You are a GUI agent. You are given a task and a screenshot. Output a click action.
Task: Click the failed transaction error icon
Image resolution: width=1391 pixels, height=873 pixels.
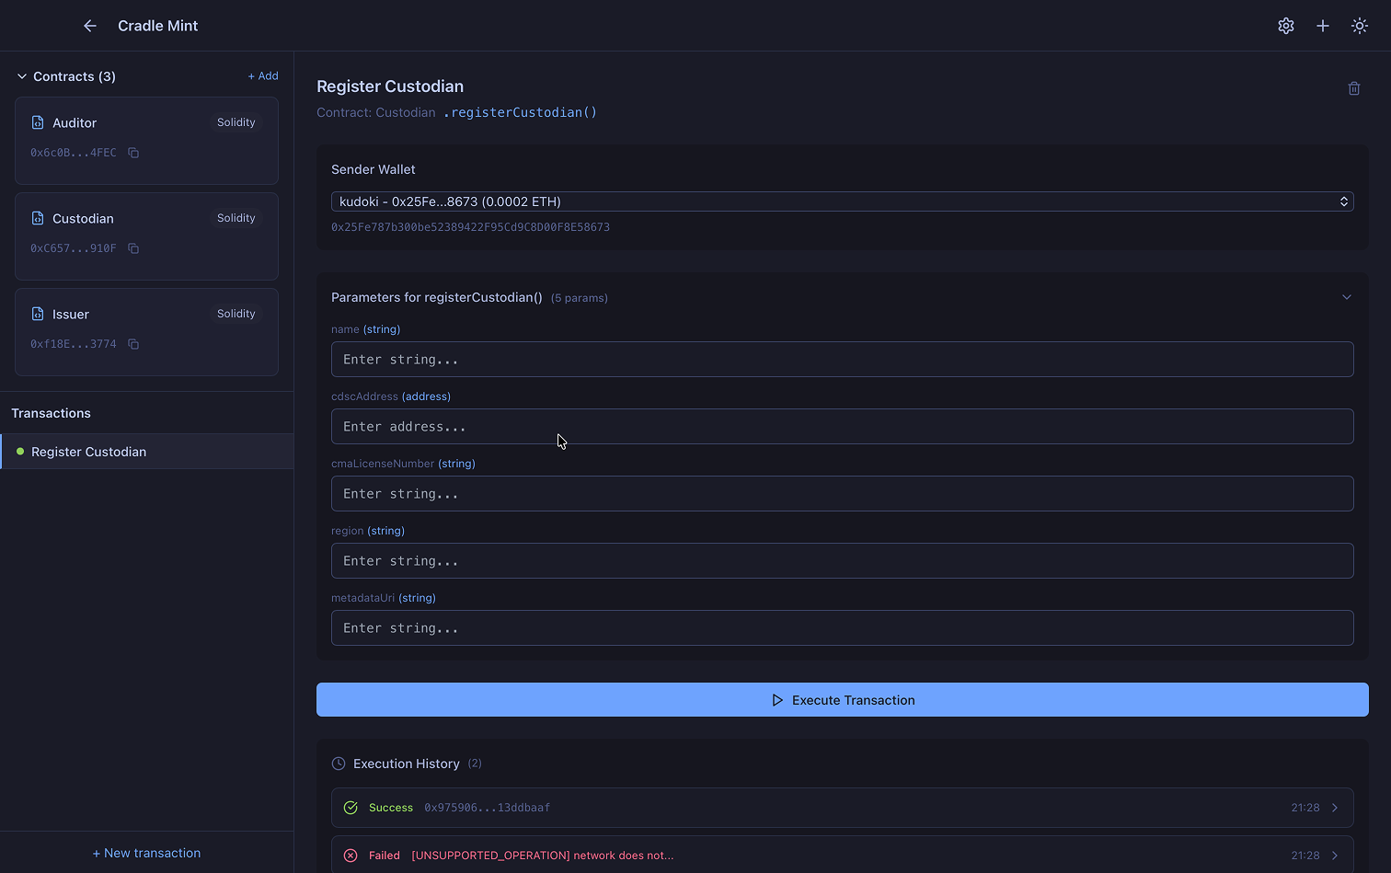[351, 855]
